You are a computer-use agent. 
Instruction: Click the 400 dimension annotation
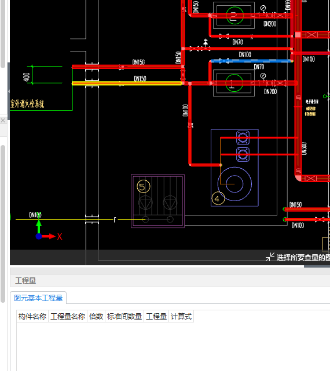tap(26, 77)
